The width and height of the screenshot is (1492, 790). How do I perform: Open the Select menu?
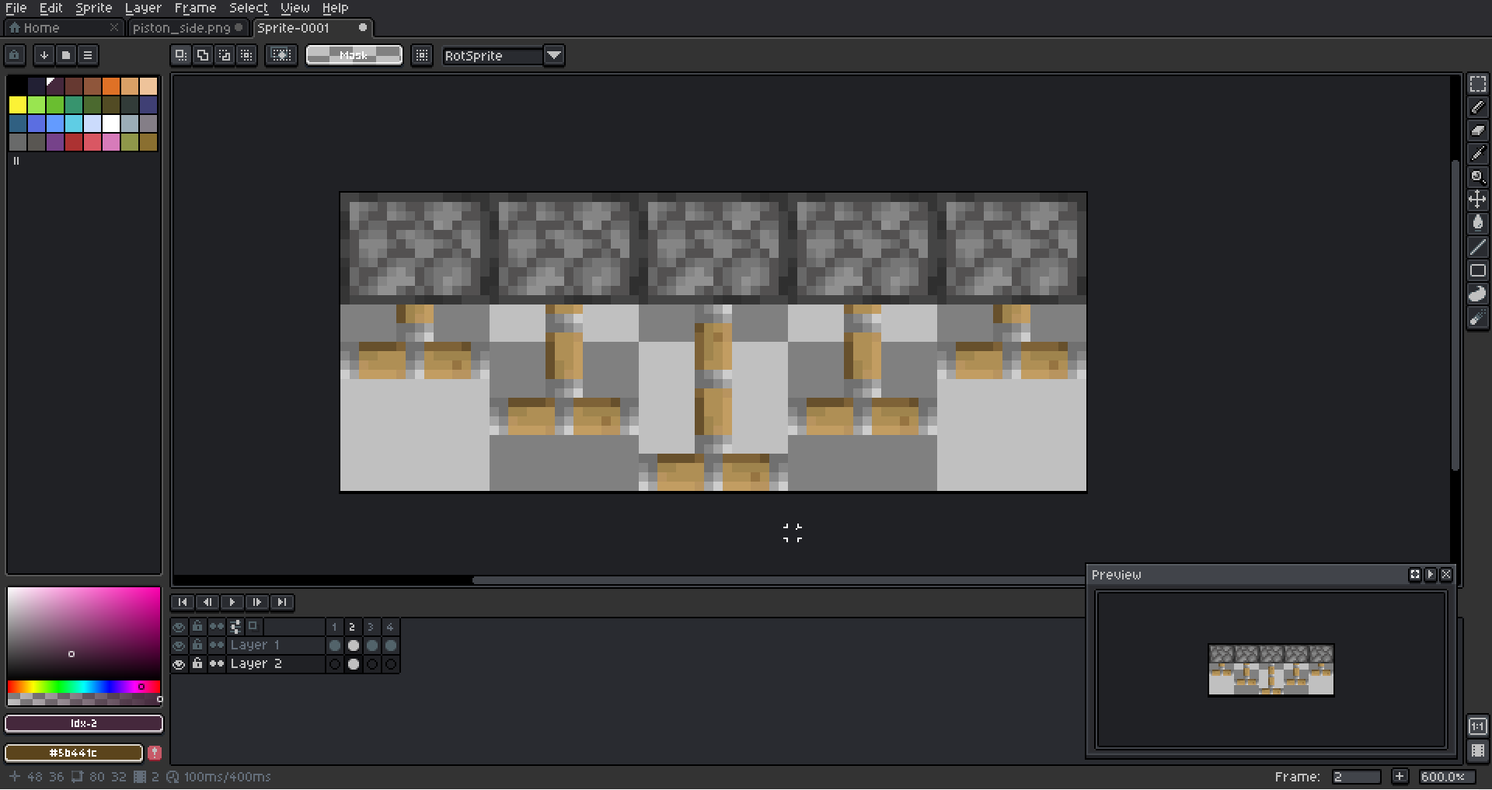tap(249, 8)
